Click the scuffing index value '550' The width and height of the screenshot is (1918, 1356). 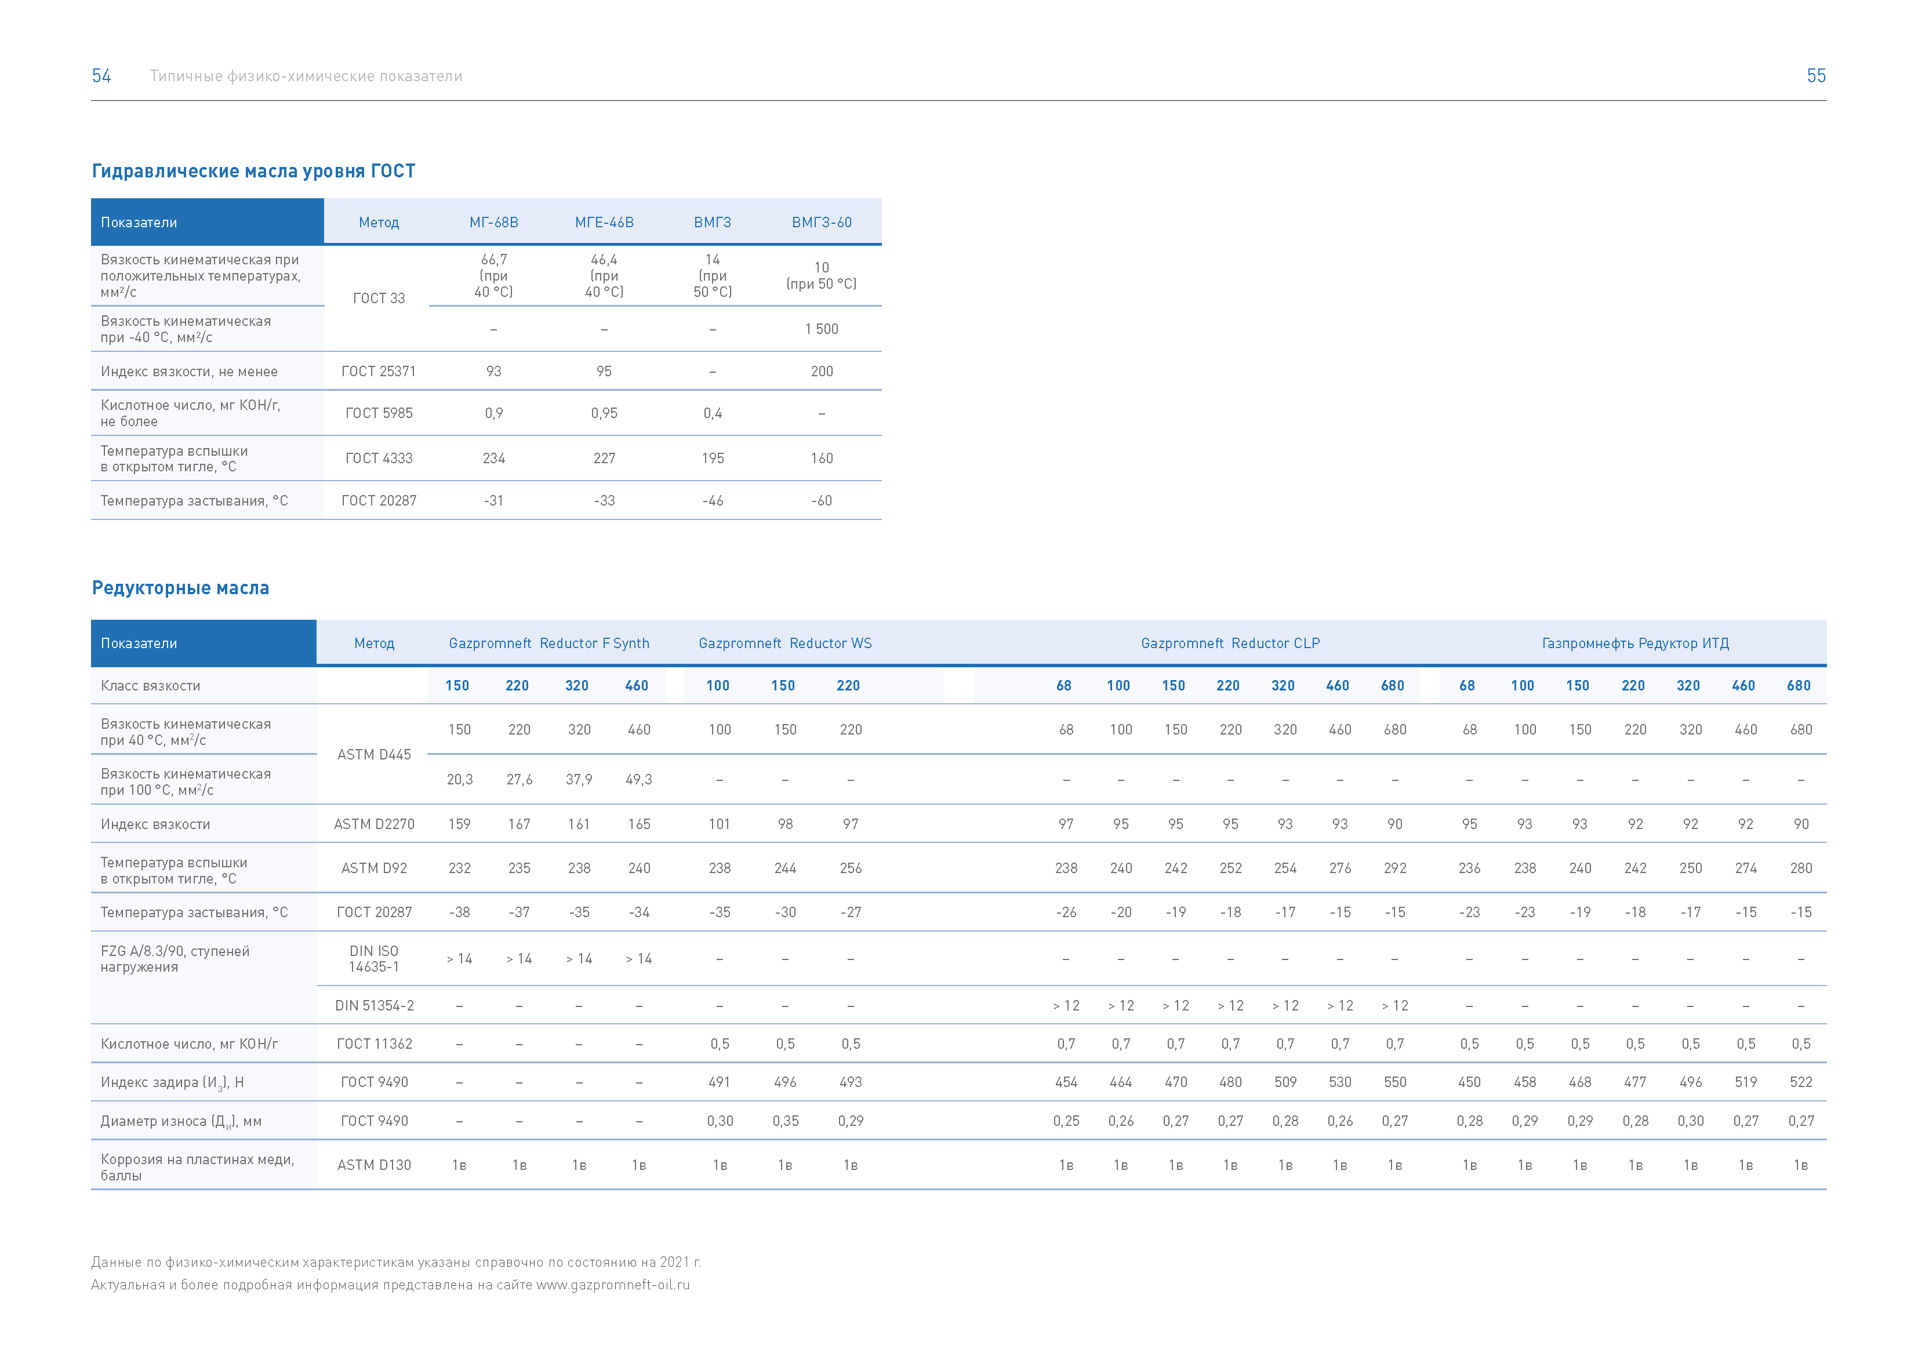[1395, 1083]
